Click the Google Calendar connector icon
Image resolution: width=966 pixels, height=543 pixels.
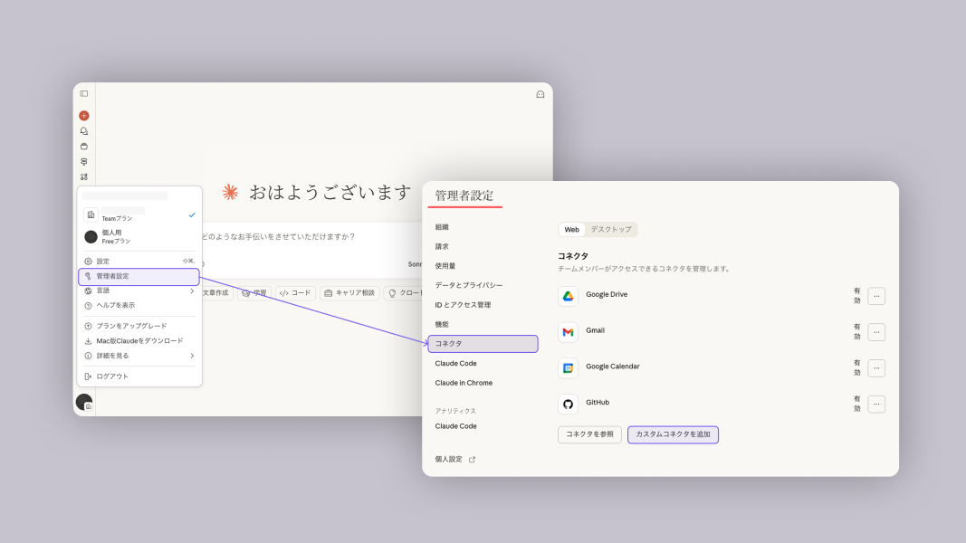pyautogui.click(x=568, y=367)
